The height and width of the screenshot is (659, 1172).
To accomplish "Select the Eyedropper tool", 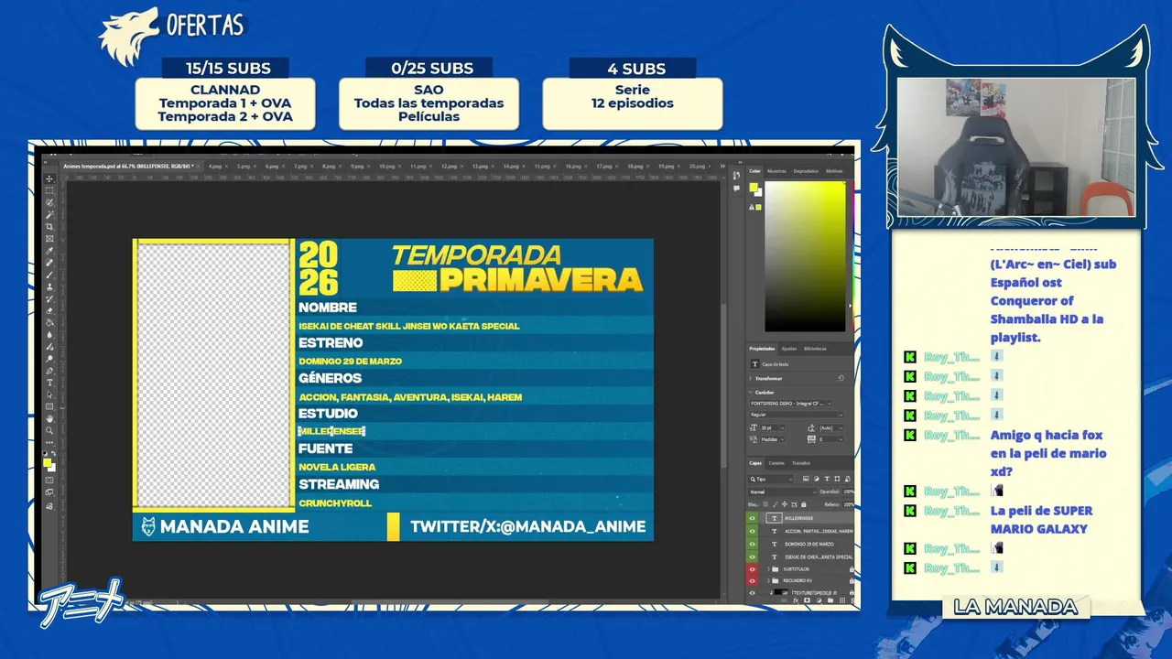I will [49, 251].
